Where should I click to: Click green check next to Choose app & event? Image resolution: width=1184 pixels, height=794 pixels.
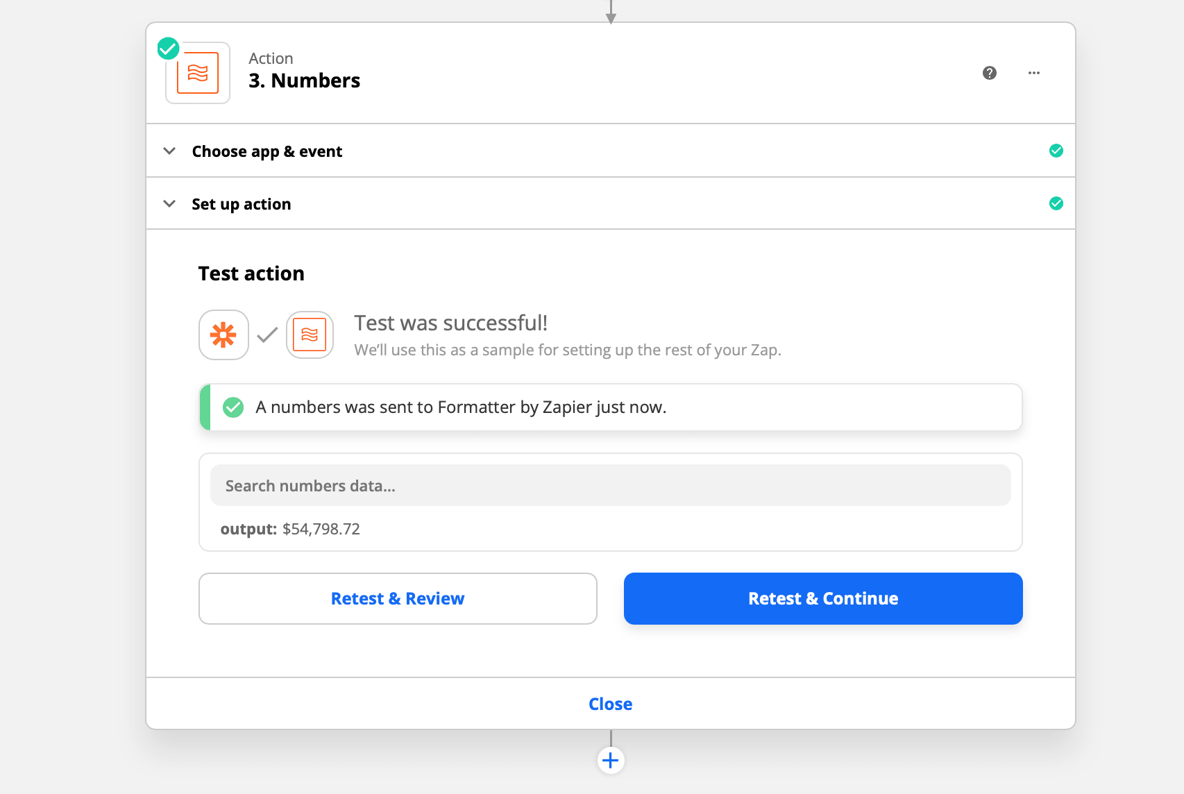click(1056, 151)
